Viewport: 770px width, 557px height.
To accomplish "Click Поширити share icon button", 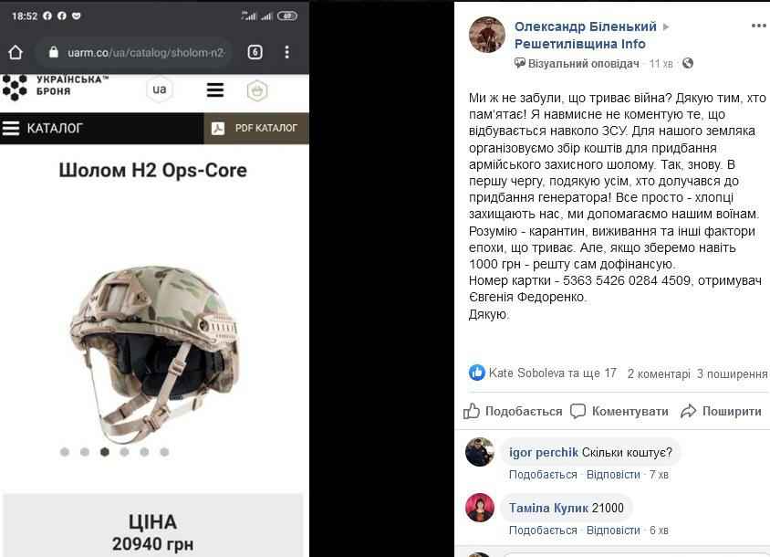I will pos(721,411).
